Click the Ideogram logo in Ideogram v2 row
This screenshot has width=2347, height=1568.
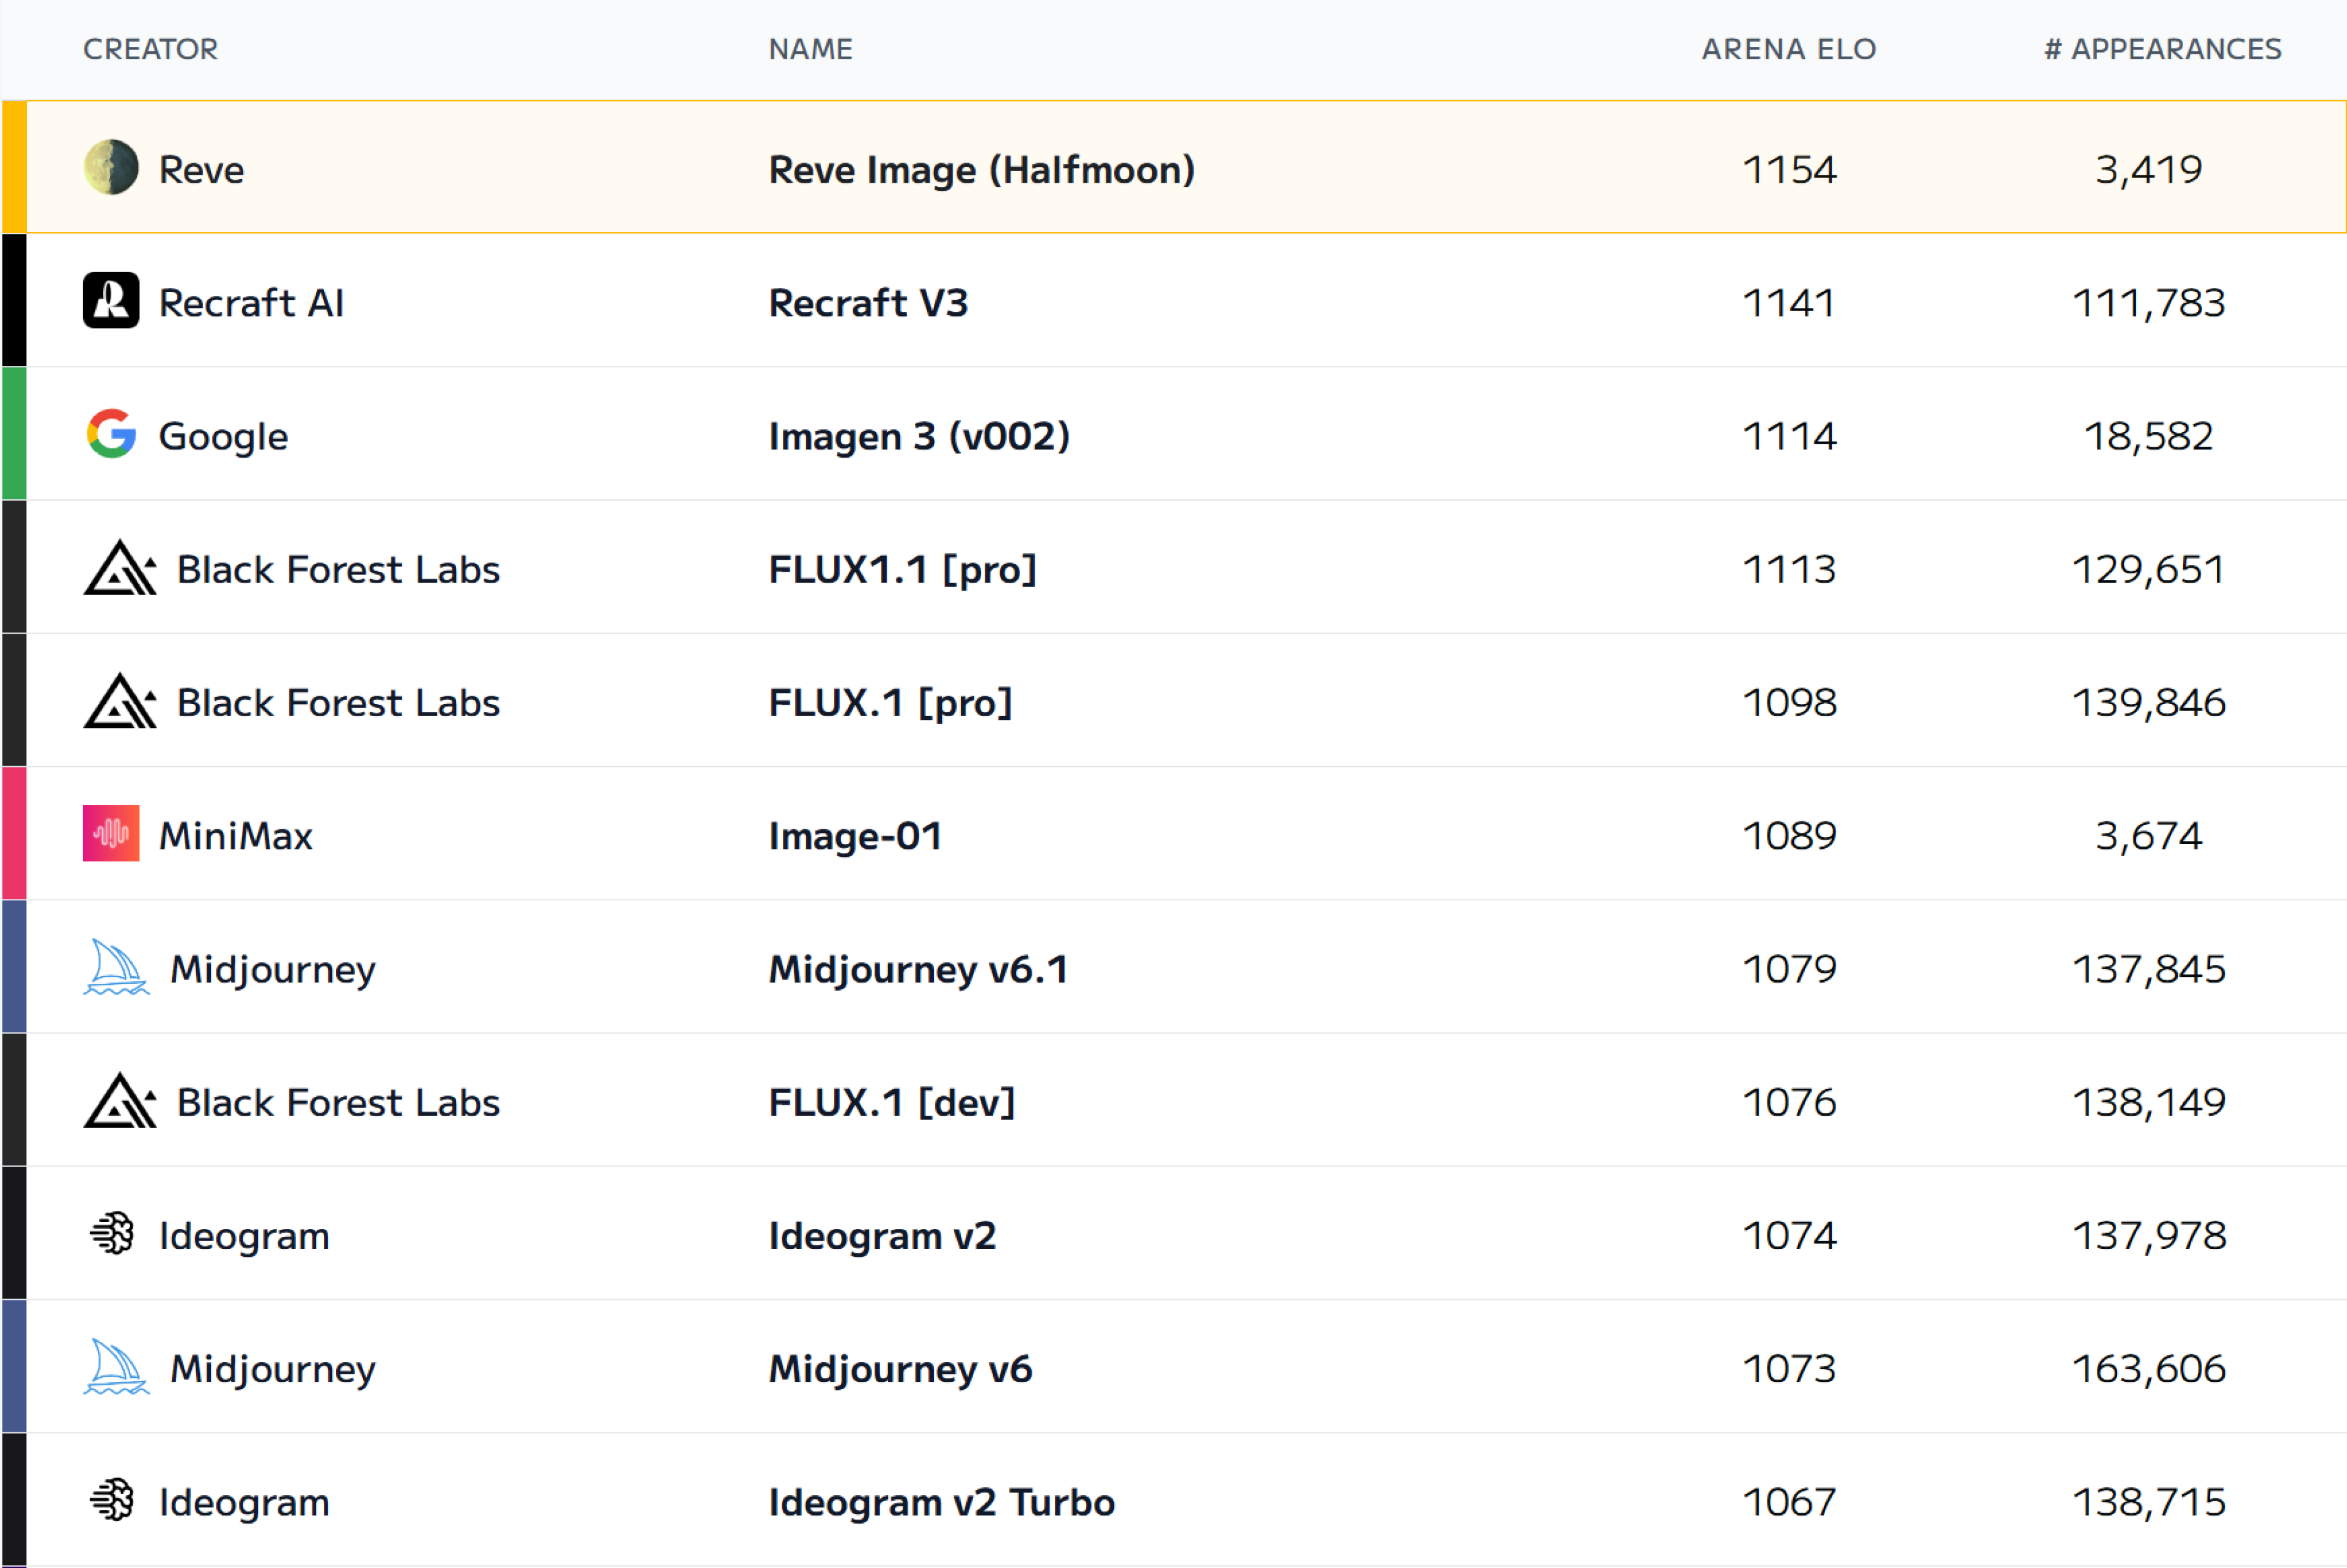tap(112, 1233)
